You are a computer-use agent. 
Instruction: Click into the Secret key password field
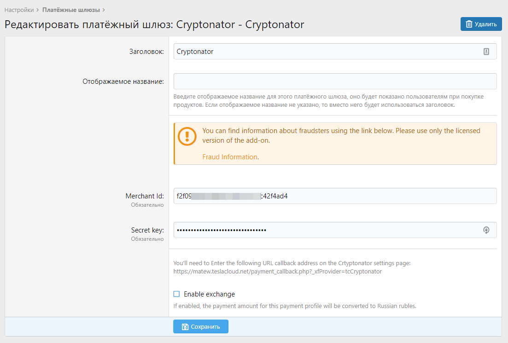322,230
